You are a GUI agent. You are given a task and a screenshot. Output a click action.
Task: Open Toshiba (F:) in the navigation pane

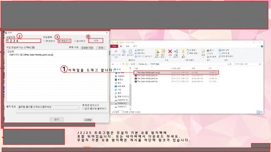coord(121,107)
